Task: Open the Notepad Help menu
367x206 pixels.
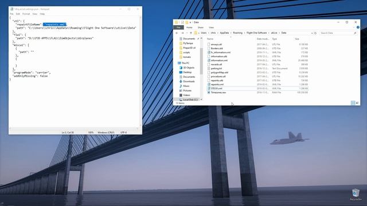Action: 42,14
